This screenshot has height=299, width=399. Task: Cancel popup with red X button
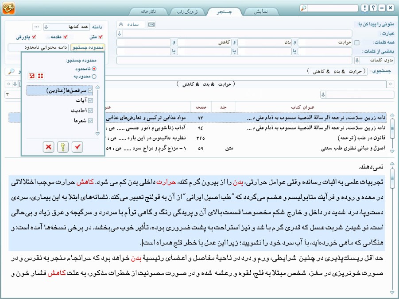tap(48, 147)
